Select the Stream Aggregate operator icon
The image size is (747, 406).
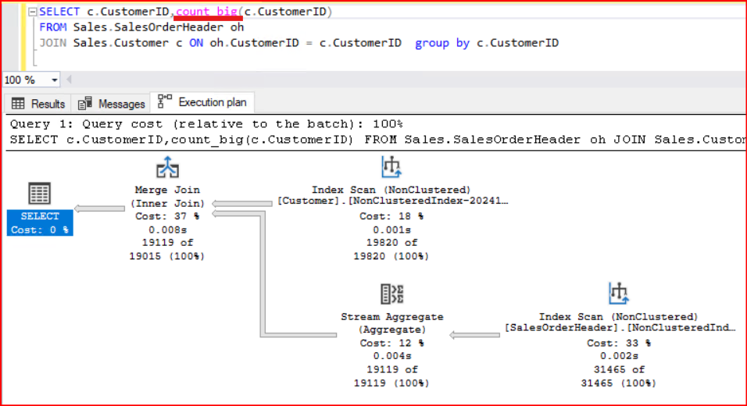pyautogui.click(x=391, y=294)
